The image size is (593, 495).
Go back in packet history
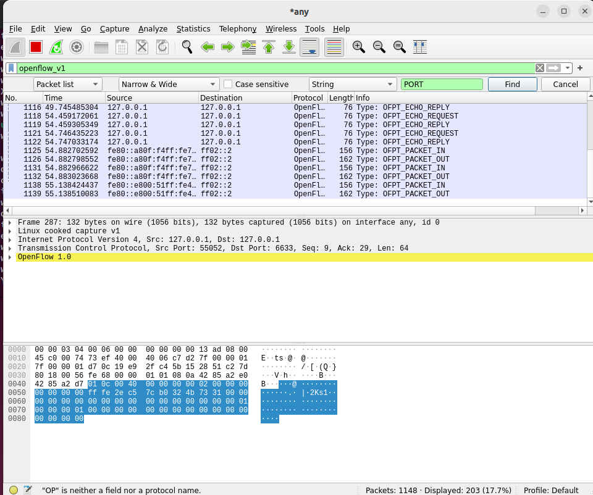click(208, 48)
